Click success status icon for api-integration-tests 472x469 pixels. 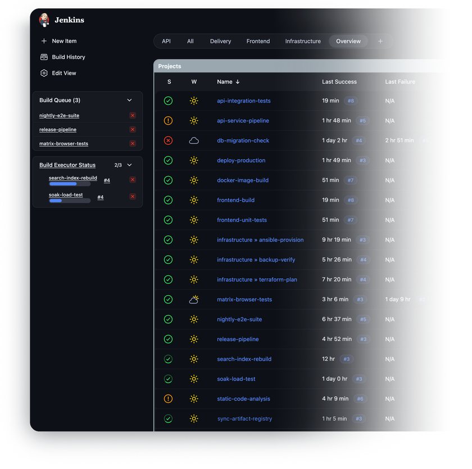click(168, 100)
